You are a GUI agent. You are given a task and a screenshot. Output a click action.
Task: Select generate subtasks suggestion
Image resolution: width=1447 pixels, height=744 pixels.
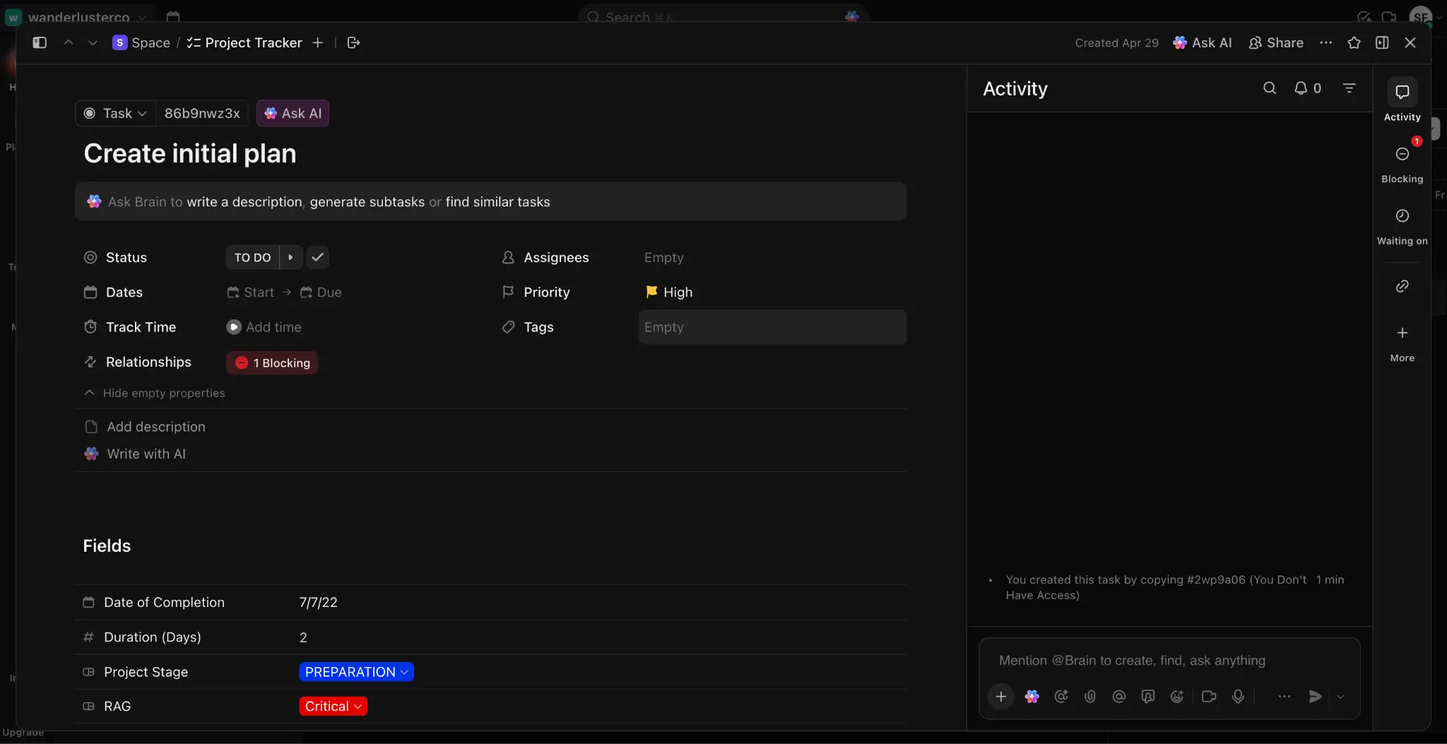(367, 201)
